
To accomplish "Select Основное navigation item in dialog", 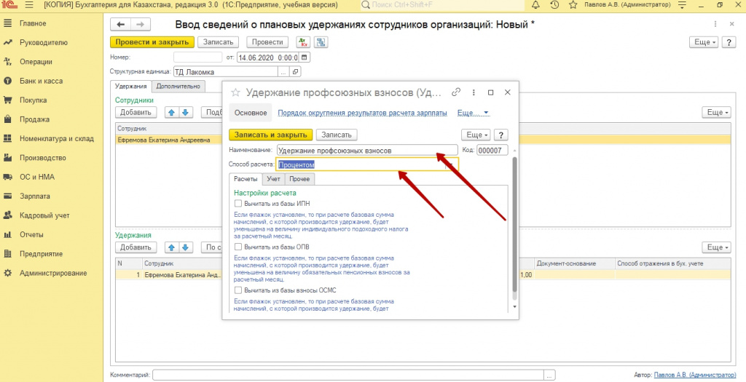I will tap(251, 113).
